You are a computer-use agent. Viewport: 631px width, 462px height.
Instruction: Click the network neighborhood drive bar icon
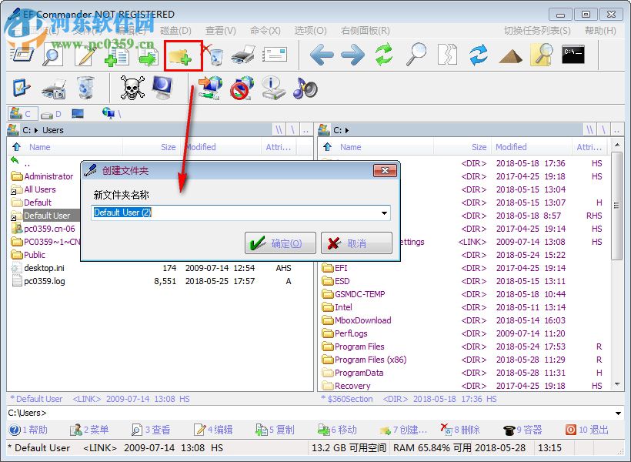tap(112, 114)
